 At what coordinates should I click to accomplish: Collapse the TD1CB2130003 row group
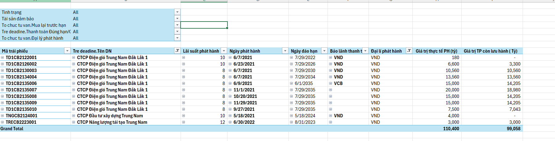coord(2,70)
